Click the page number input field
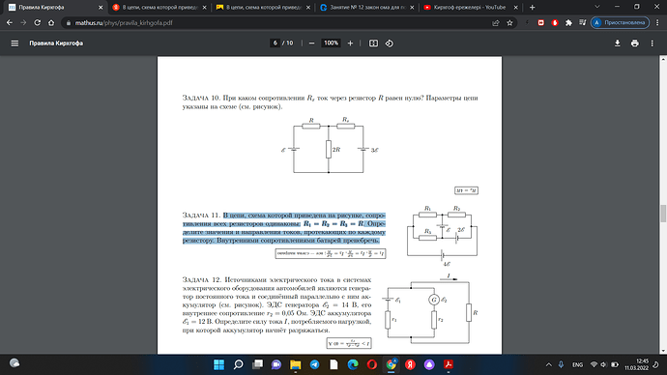 tap(275, 43)
